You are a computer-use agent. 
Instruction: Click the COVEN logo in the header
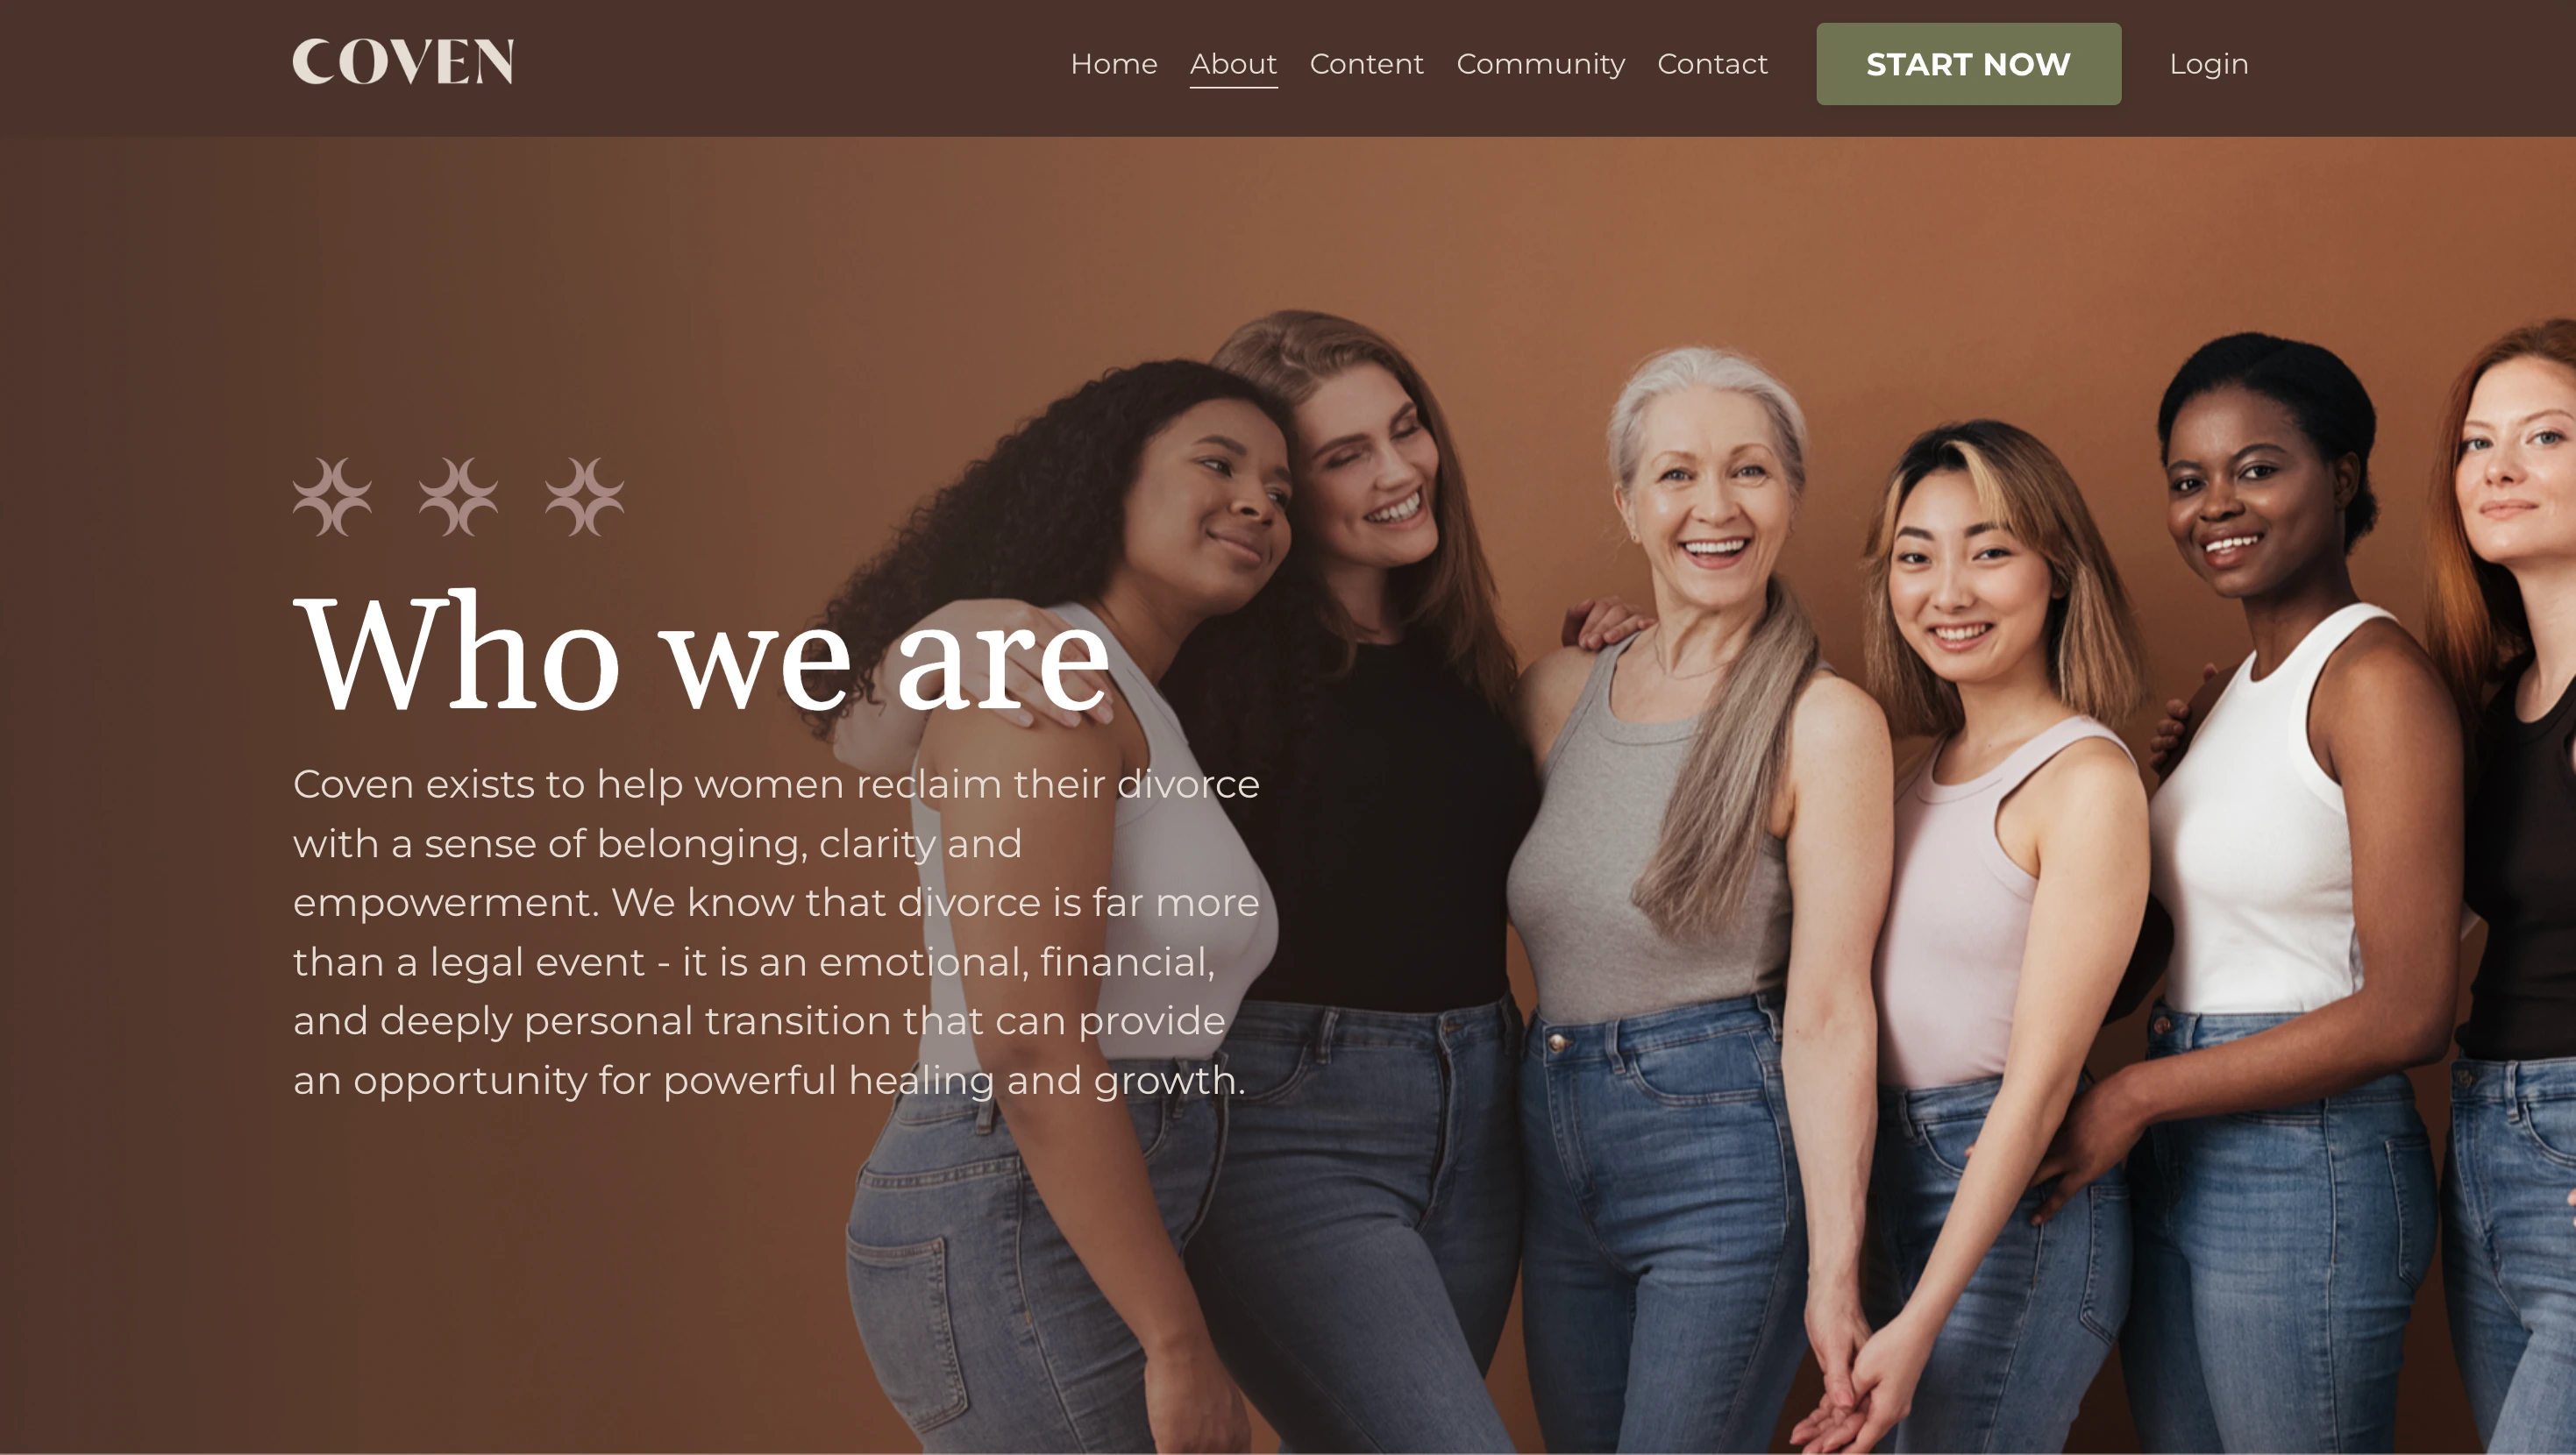pyautogui.click(x=403, y=62)
